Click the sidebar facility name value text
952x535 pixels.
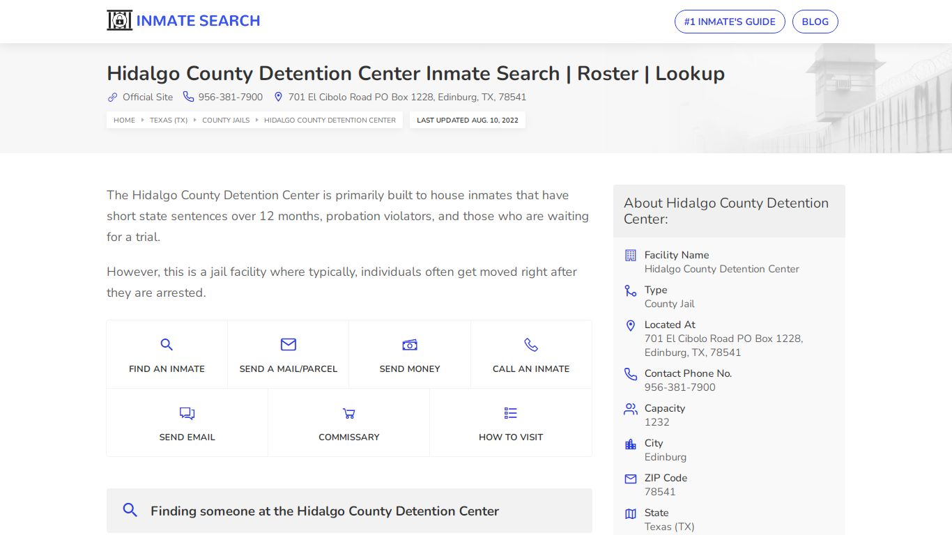coord(721,269)
